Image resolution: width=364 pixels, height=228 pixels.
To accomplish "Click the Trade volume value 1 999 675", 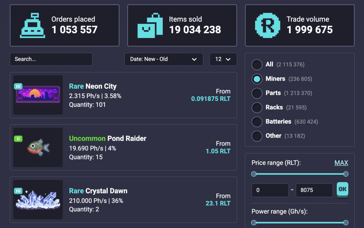I will [310, 30].
